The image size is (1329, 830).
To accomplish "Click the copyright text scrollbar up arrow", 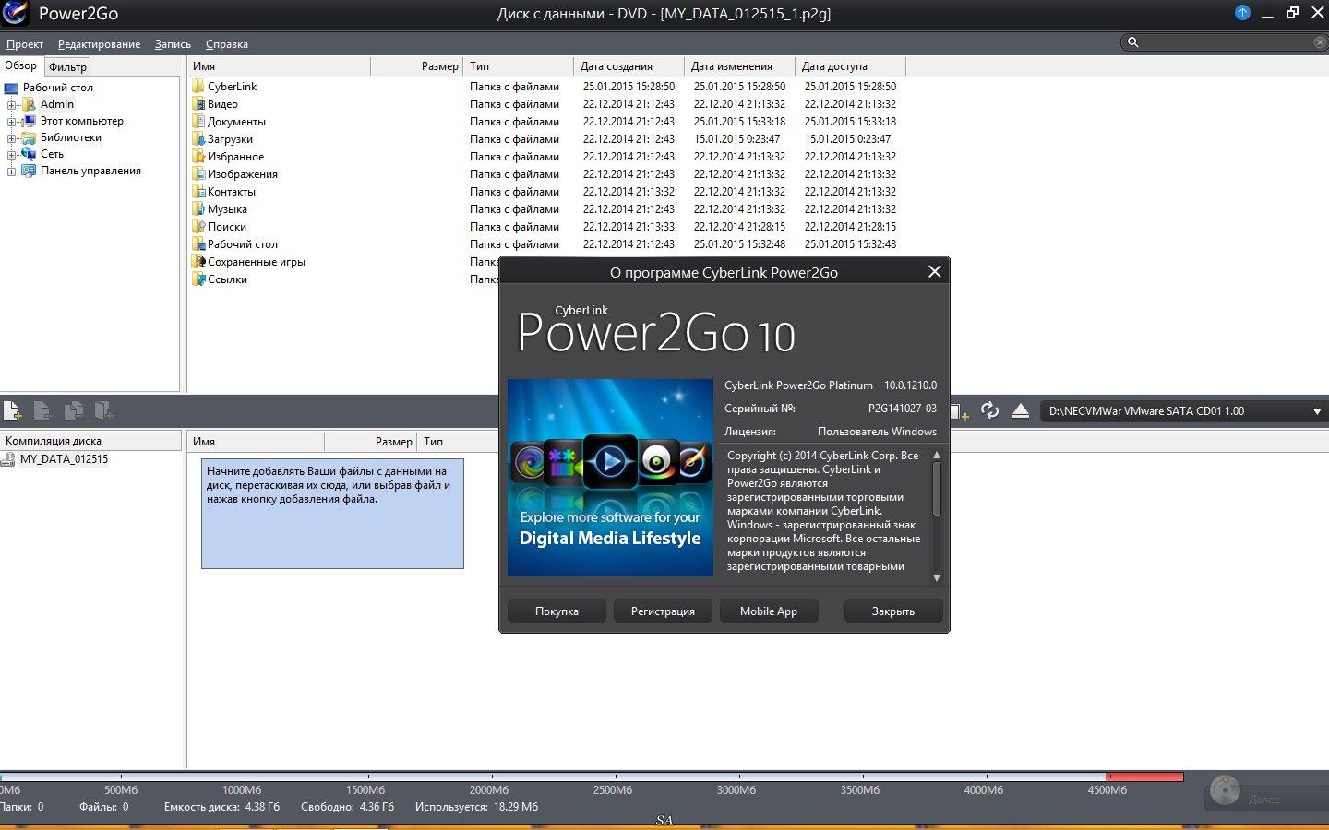I will pos(936,455).
